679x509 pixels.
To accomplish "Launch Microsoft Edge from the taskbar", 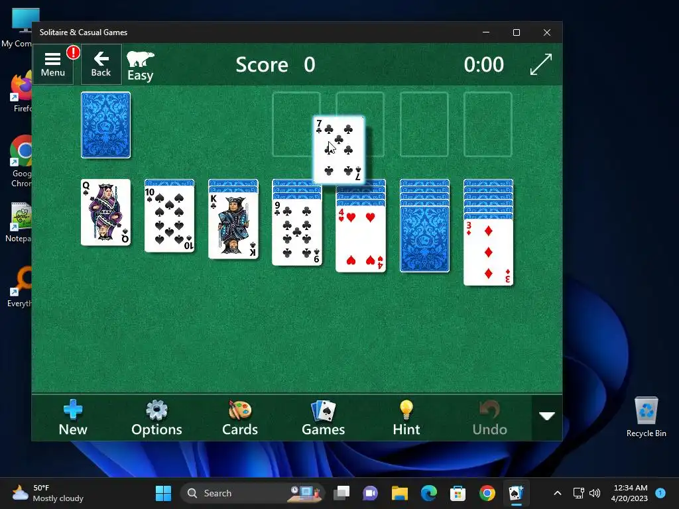I will [x=429, y=493].
